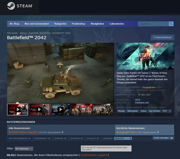Click Ausgeglichen recent reviews summary in sidebar
The image size is (180, 159).
point(149,88)
